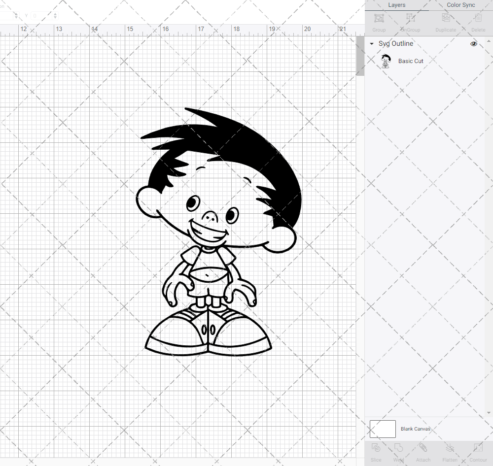Click the Delete trash icon
The height and width of the screenshot is (466, 493).
pos(478,18)
